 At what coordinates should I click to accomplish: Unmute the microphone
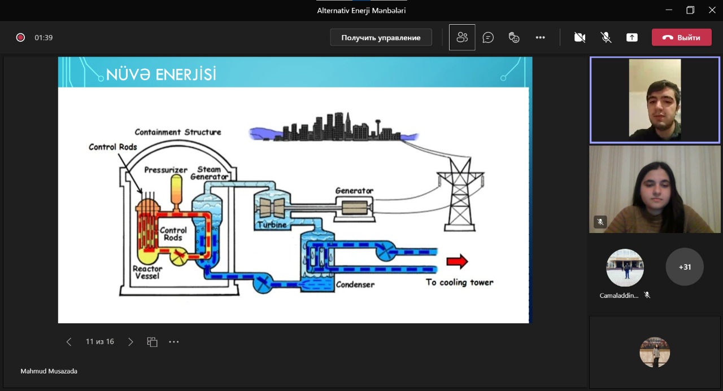(x=606, y=37)
